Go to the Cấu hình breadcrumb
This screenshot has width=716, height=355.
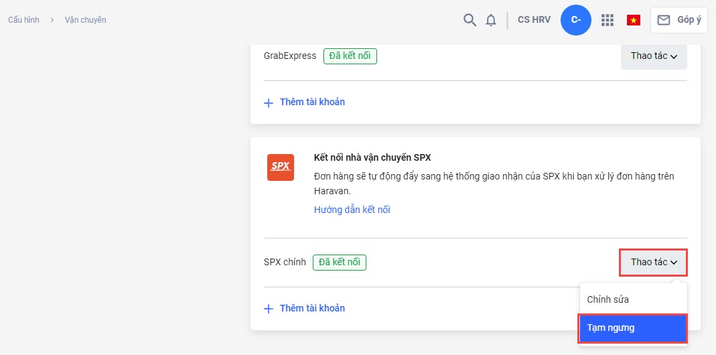(23, 20)
